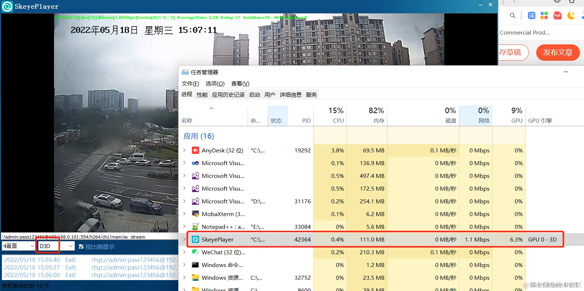Expand the SkeyePlayer process group
Screen dimensions: 584x291
coord(184,239)
